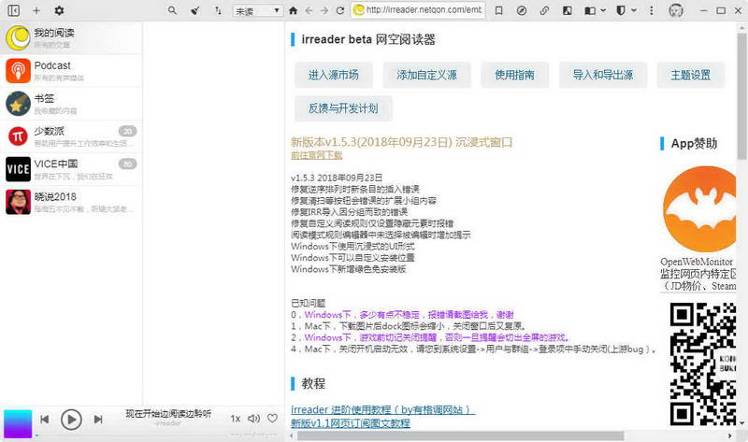Open the three-dot more menu
The image size is (748, 442).
pos(651,10)
